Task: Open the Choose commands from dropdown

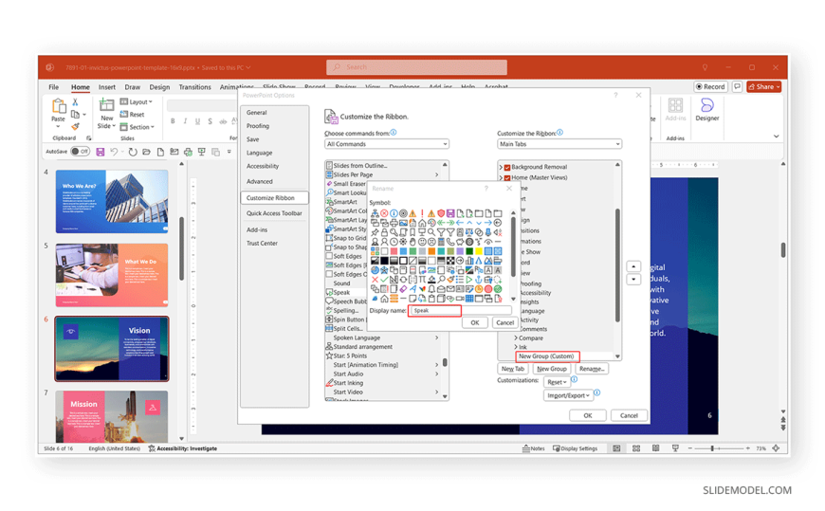Action: point(386,144)
